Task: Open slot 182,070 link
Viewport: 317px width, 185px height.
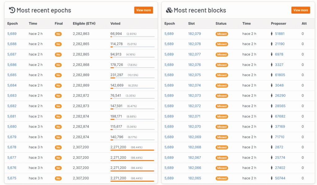Action: click(194, 127)
